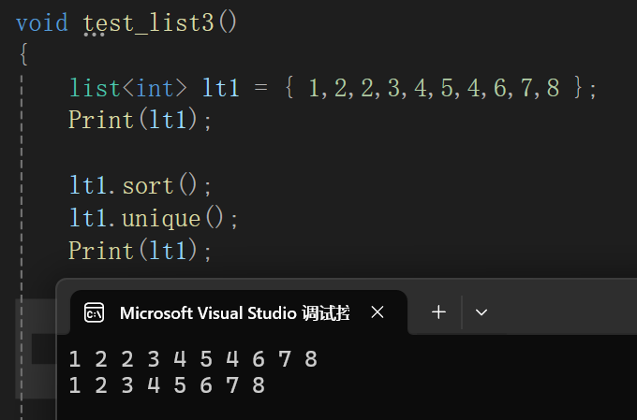
Task: Click console output line 1 2 3 4 5 6 7 8
Action: coord(167,384)
